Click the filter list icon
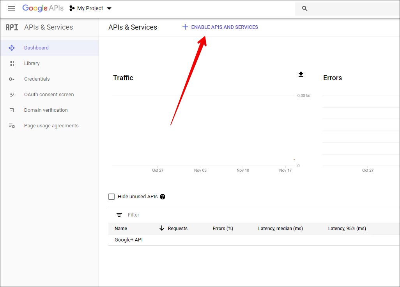The image size is (400, 287). [x=119, y=215]
